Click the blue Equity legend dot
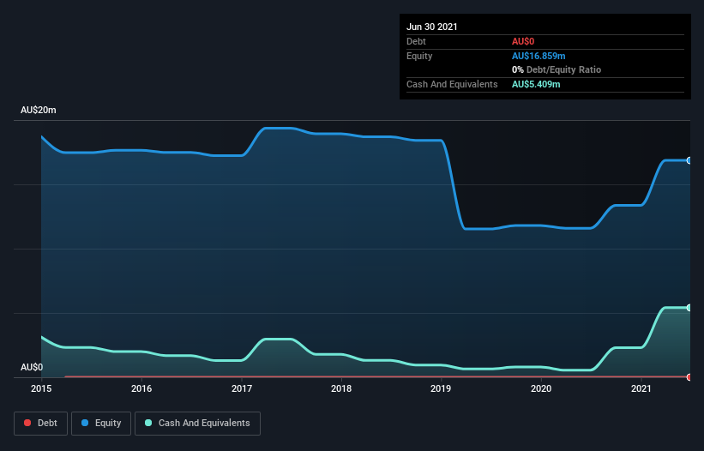Screen dimensions: 704x451 click(x=85, y=423)
